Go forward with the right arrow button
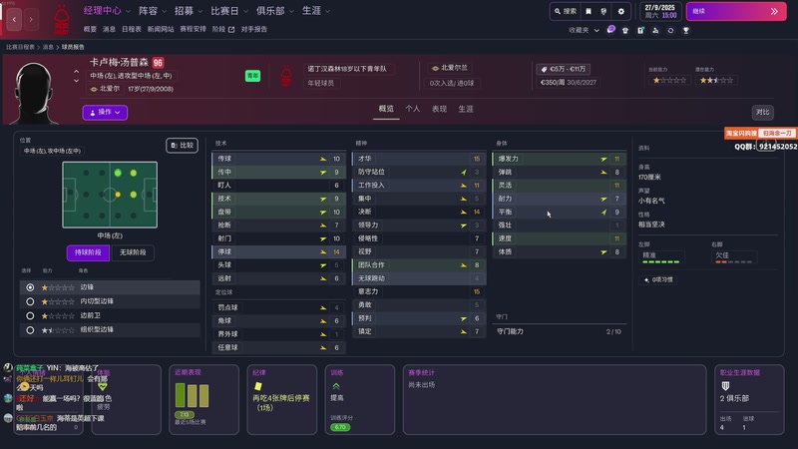798x449 pixels. coord(31,19)
